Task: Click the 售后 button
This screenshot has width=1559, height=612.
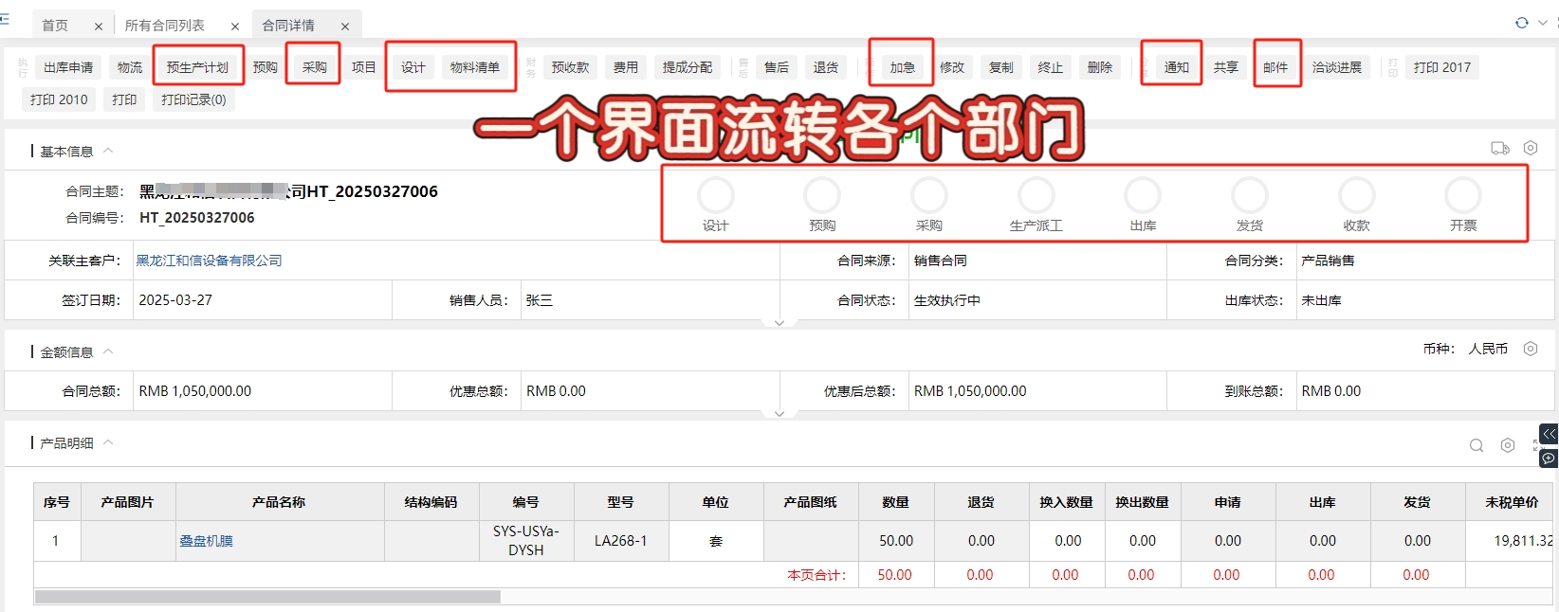Action: pos(777,67)
